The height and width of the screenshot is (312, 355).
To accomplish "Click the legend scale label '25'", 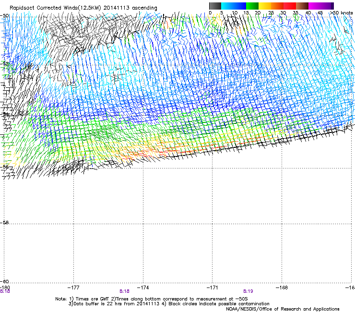I will 271,13.
